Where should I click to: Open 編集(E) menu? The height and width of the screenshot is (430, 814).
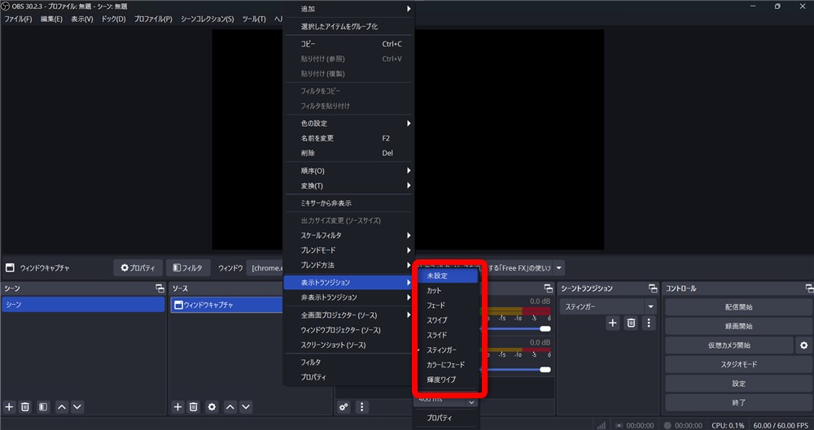(51, 20)
